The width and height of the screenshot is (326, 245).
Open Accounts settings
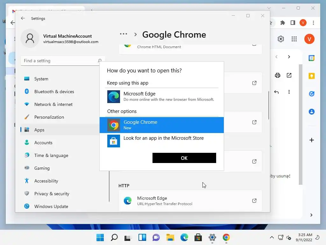click(x=60, y=143)
